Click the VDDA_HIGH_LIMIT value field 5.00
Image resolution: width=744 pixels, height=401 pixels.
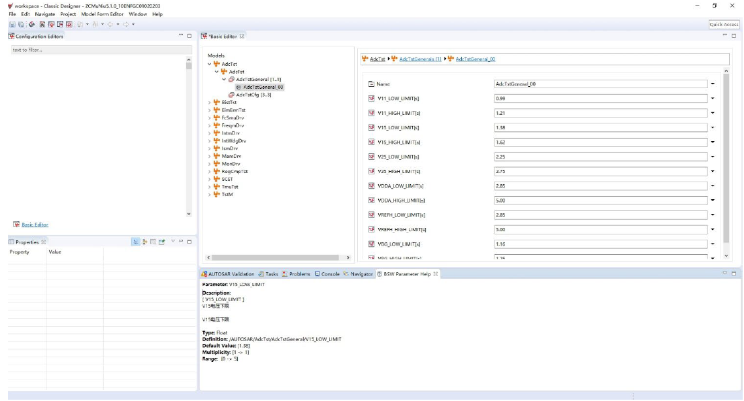point(601,200)
